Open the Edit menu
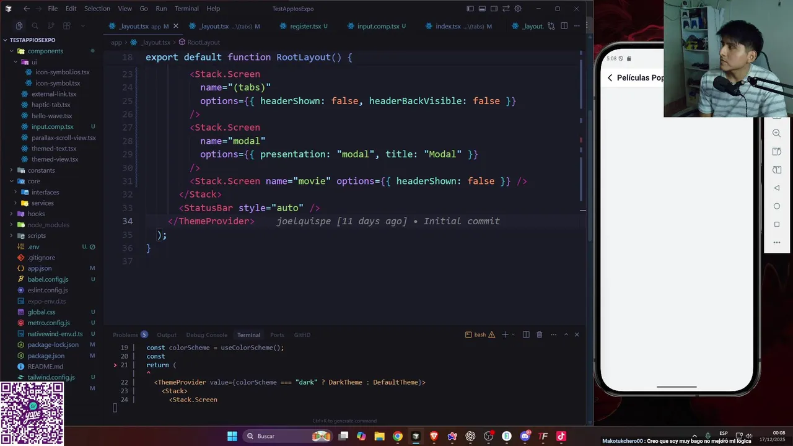Viewport: 793px width, 446px height. (71, 9)
